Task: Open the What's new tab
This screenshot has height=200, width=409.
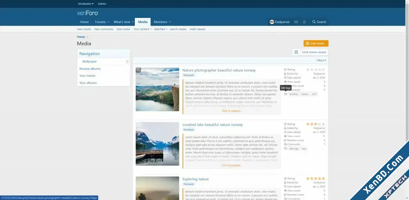Action: (x=122, y=22)
